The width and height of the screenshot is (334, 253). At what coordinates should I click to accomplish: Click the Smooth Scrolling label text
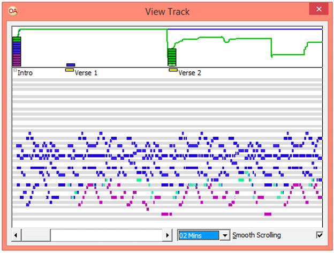coord(256,235)
